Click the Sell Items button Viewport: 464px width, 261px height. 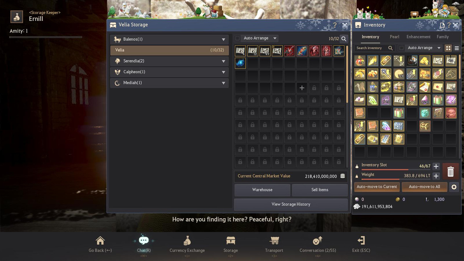coord(320,190)
